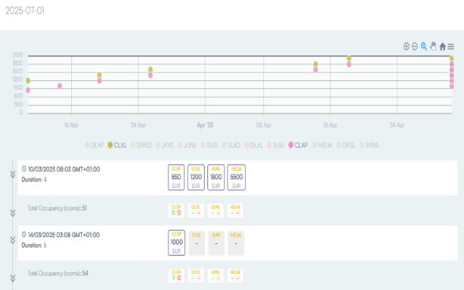Screen dimensions: 464x290
Task: Select the HELM 5500 EUR price box
Action: point(236,177)
